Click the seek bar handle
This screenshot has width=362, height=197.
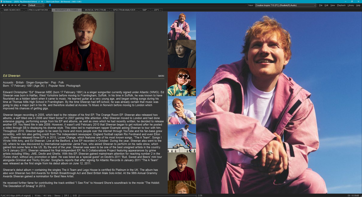pos(50,5)
